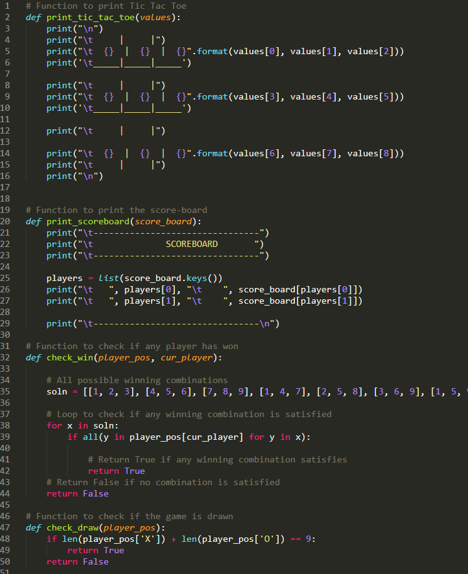Click the "check if the game is drawn" comment
This screenshot has height=574, width=468.
(x=130, y=517)
